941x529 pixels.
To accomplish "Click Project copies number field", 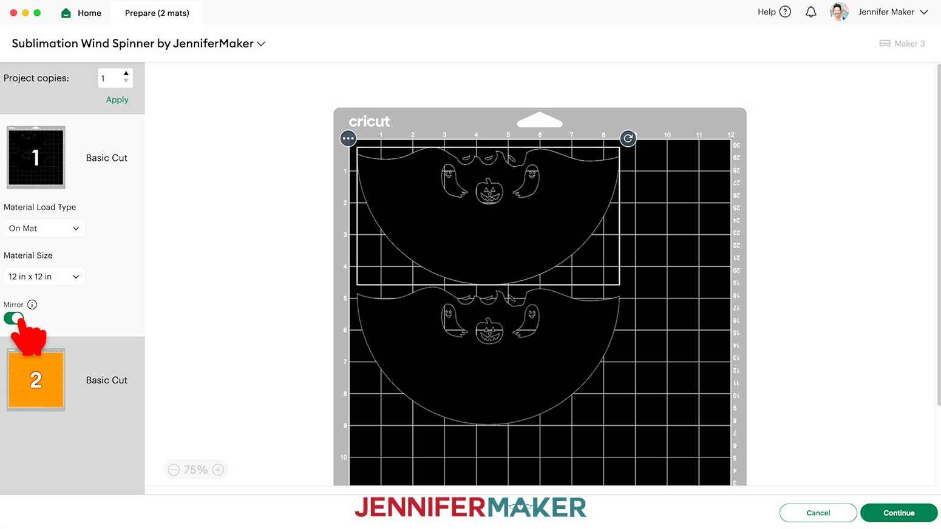I will click(x=109, y=78).
